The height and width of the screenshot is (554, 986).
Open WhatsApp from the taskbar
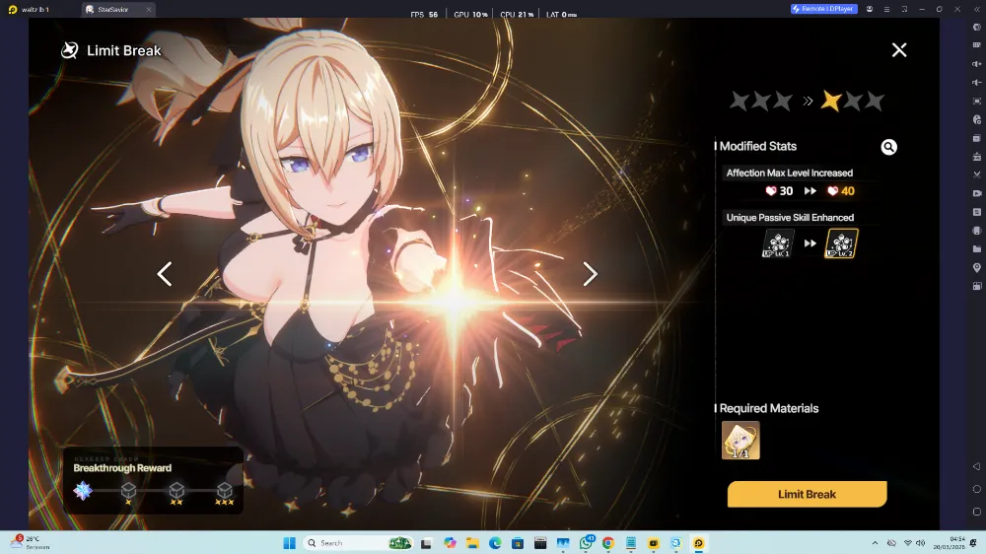(586, 543)
